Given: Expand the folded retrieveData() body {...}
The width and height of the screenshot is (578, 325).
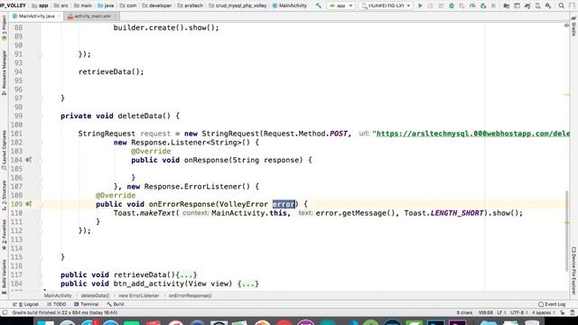Looking at the screenshot, I should point(187,274).
